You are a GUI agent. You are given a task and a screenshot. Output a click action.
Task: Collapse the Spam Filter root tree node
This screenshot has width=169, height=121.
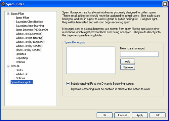pyautogui.click(x=8, y=14)
